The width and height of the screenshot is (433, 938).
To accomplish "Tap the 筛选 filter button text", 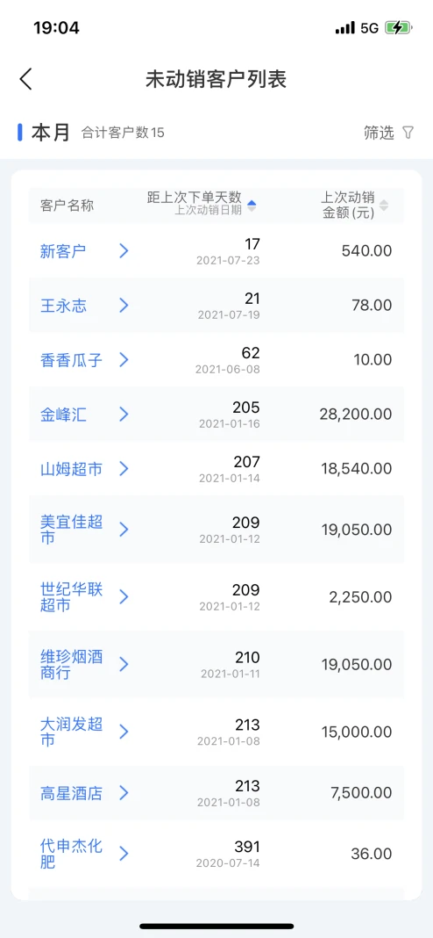I will point(380,133).
